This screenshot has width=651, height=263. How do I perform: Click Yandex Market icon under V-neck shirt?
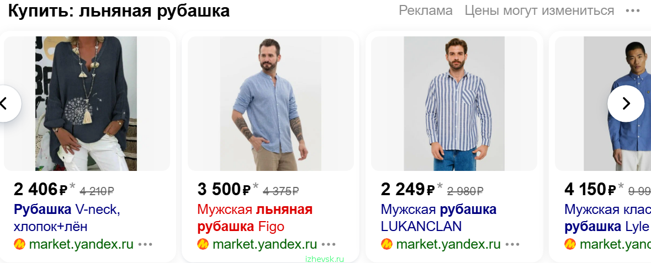pos(19,244)
